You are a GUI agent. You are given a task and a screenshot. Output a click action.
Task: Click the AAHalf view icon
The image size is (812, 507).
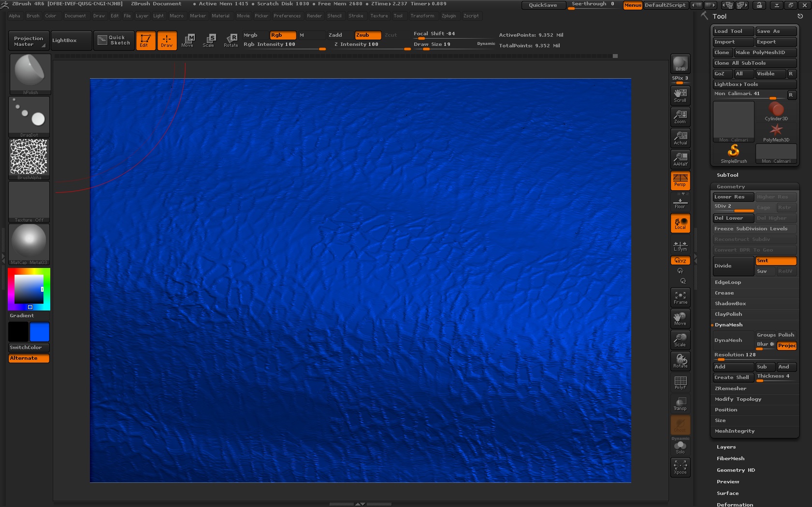680,159
